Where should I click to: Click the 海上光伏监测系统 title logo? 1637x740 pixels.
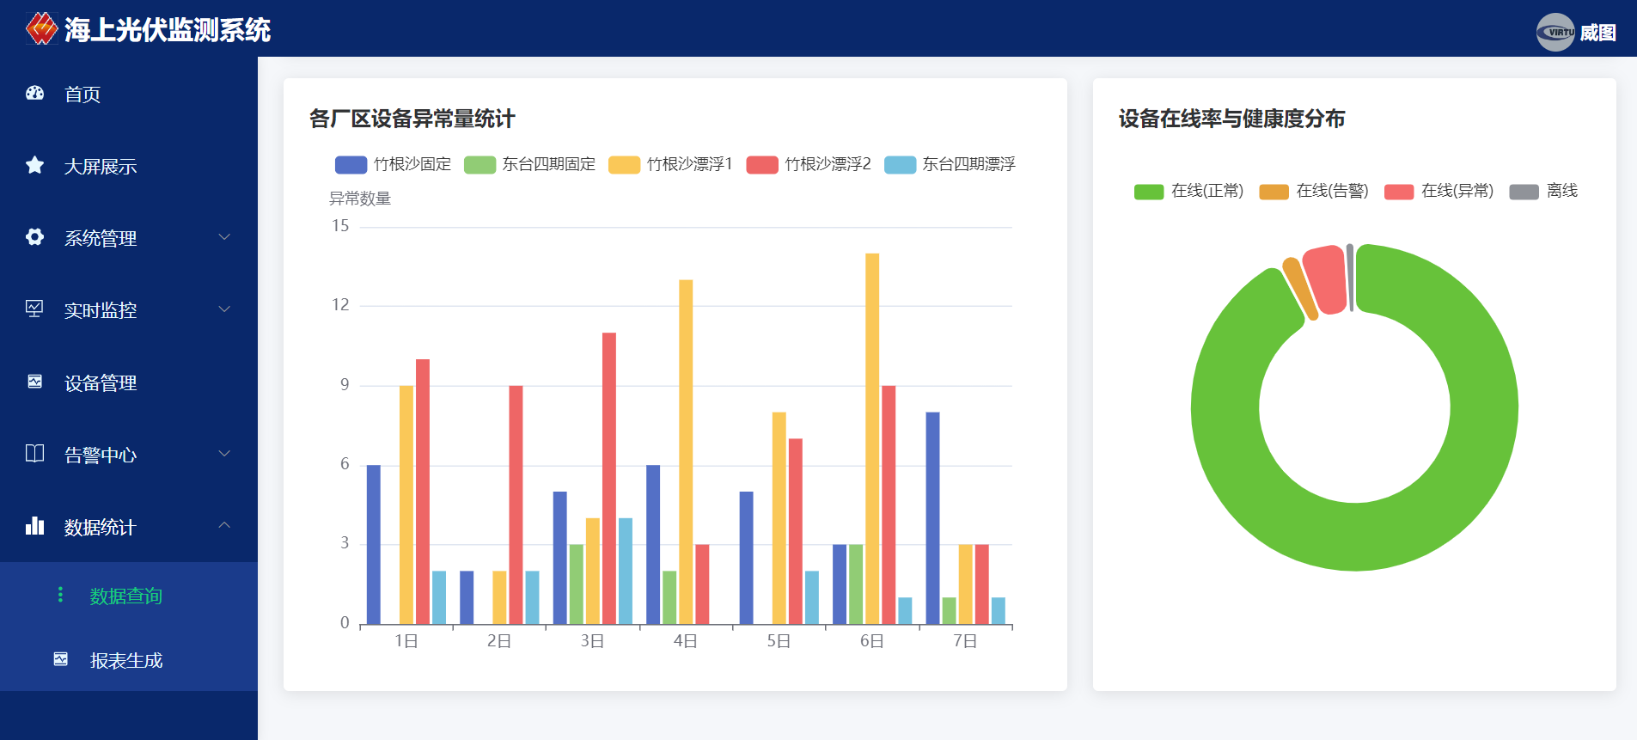pyautogui.click(x=41, y=29)
